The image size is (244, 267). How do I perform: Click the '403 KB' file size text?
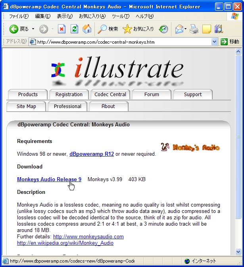point(137,179)
